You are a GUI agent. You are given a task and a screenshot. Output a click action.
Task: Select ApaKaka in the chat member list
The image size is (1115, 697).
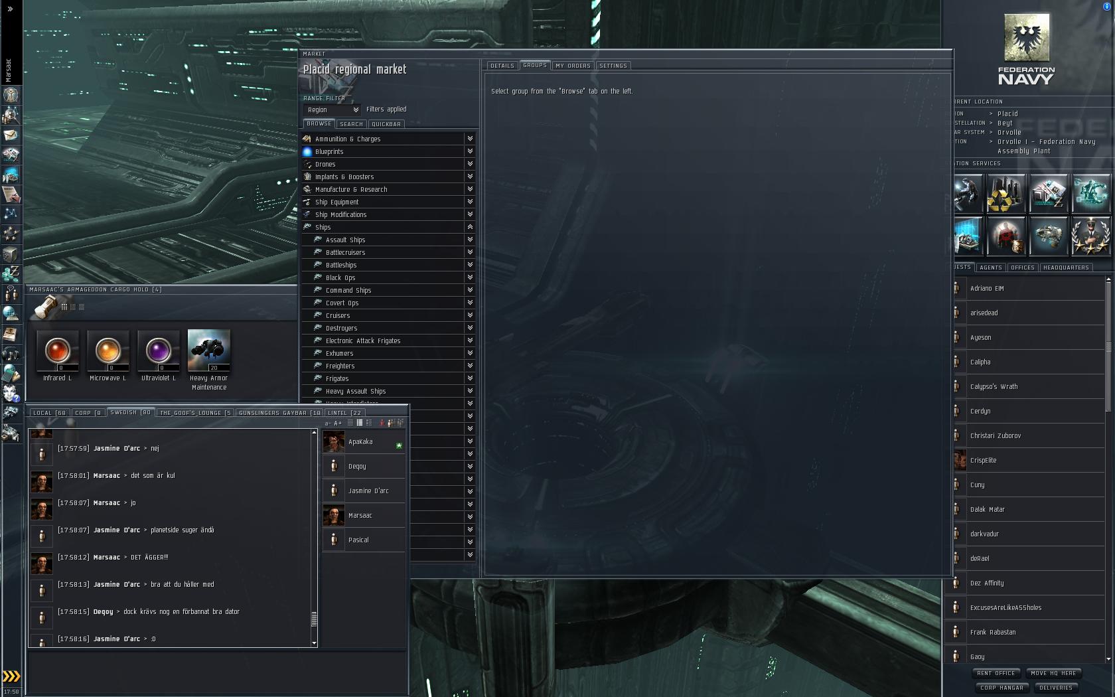pos(364,442)
